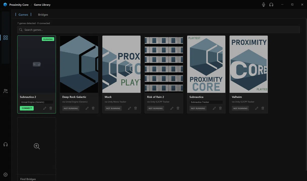Click 'via Unity IL2CPP Tracker' under Risk of Rain 2
Image resolution: width=307 pixels, height=181 pixels.
coord(158,102)
